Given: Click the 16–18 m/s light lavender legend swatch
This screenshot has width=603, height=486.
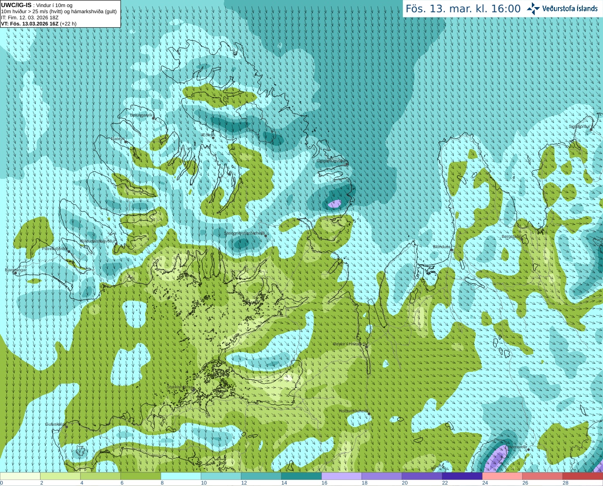Looking at the screenshot, I should pyautogui.click(x=342, y=476).
